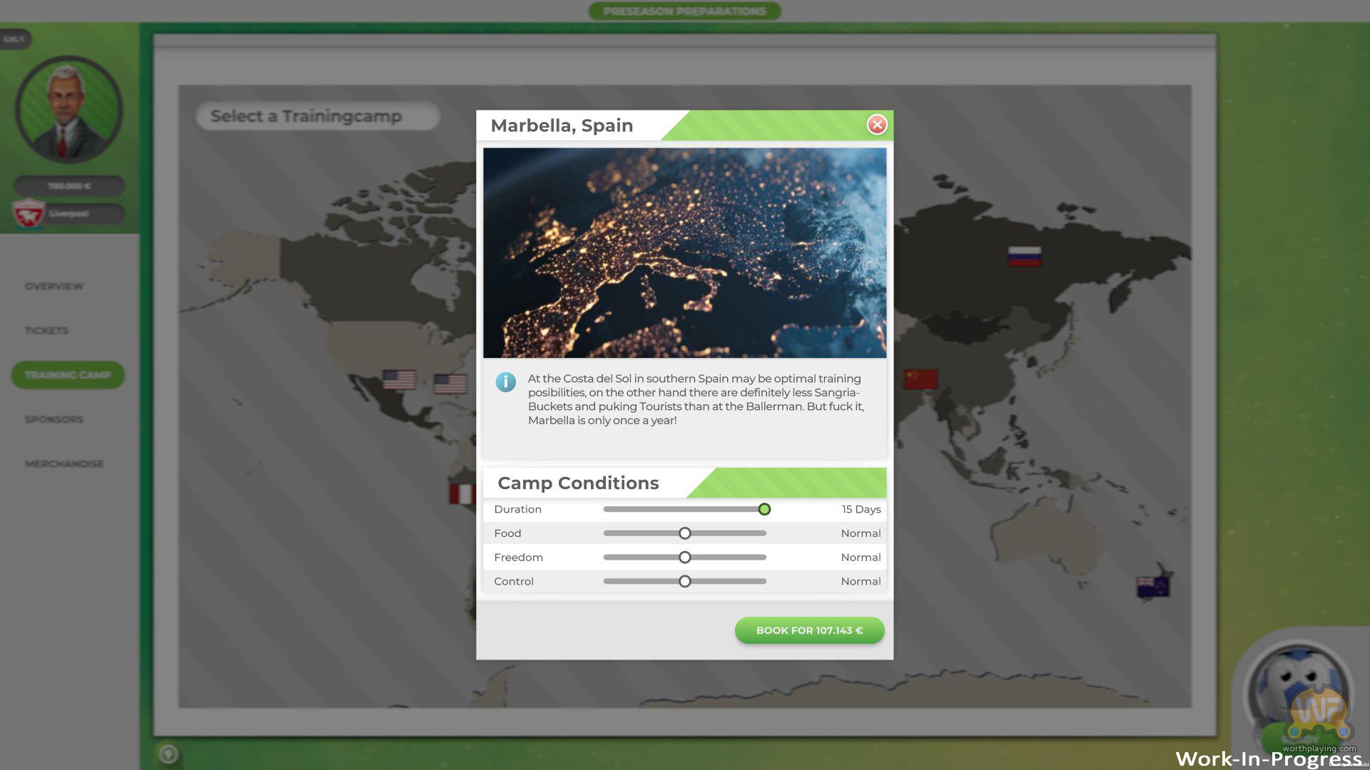
Task: Click the Control slider handle
Action: tap(684, 582)
